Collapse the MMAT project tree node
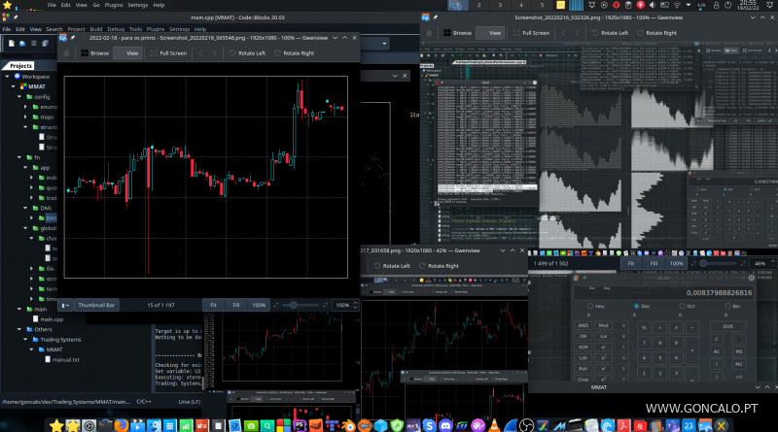Viewport: 778px width, 432px height. (16, 86)
